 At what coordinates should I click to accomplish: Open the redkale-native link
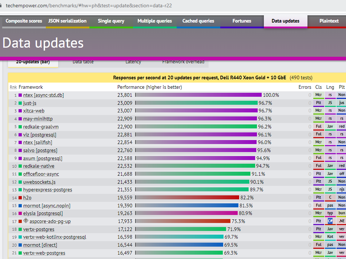tap(39, 166)
